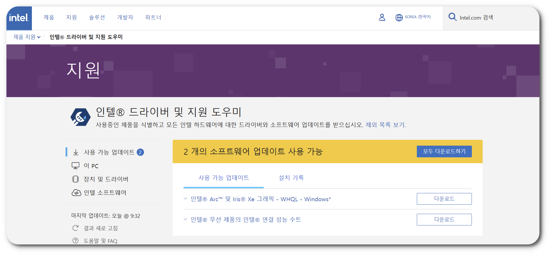Open the 지원 menu
Image resolution: width=550 pixels, height=255 pixels.
tap(71, 18)
